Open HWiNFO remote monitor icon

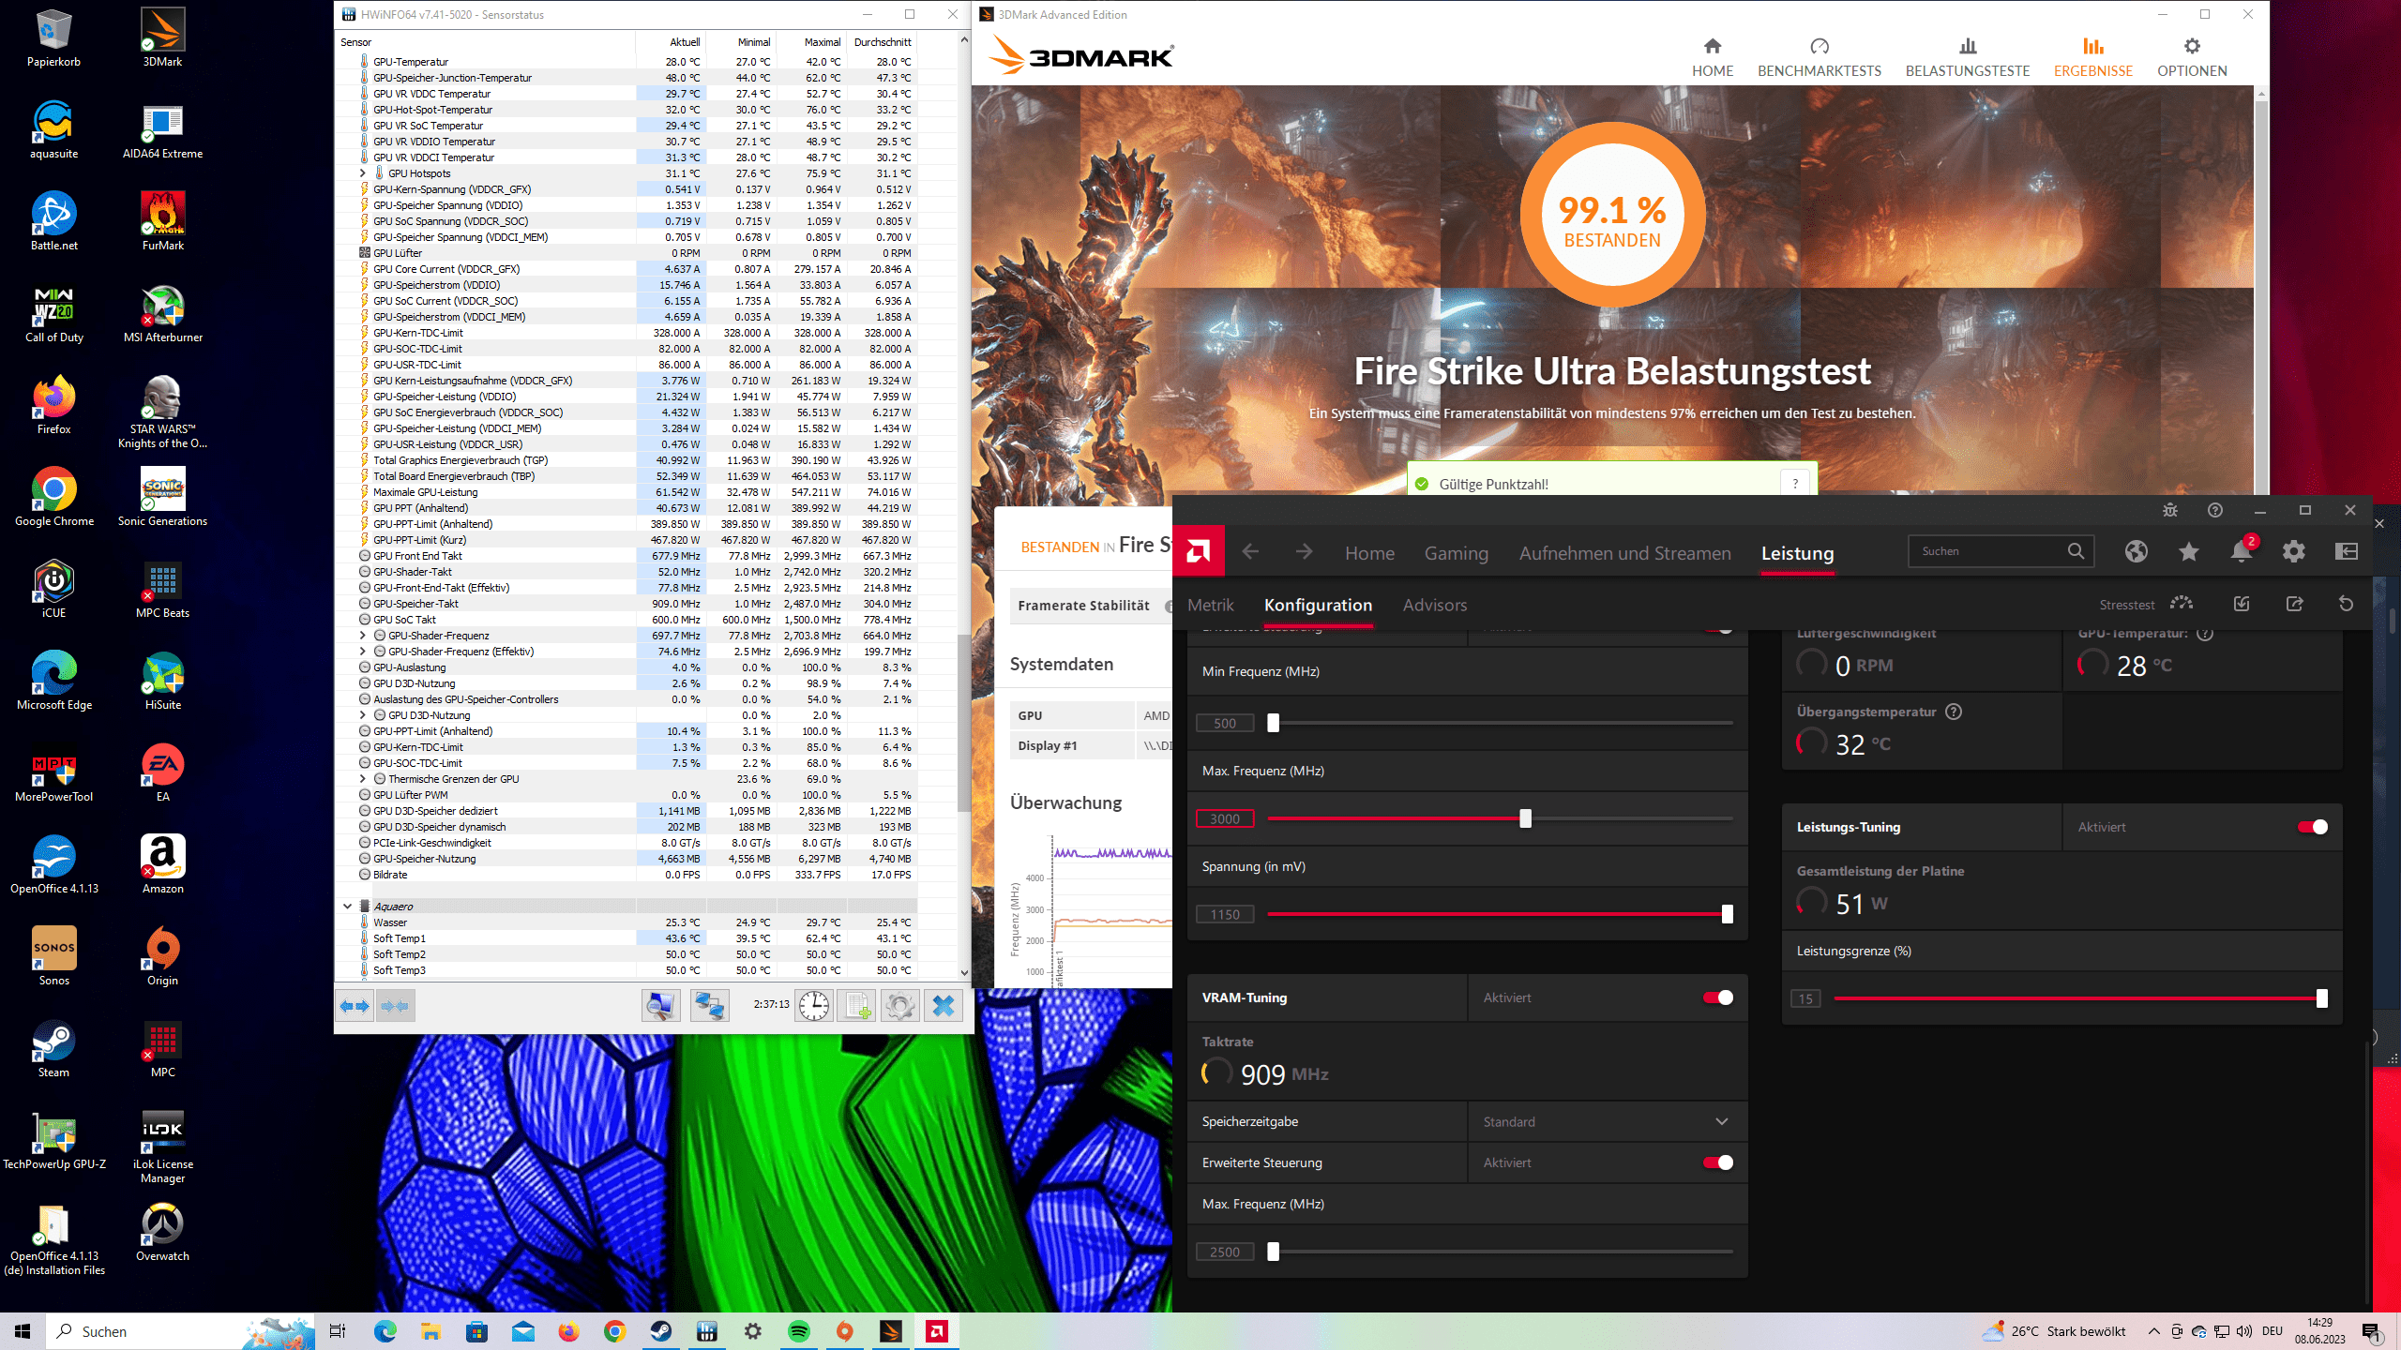coord(661,1006)
